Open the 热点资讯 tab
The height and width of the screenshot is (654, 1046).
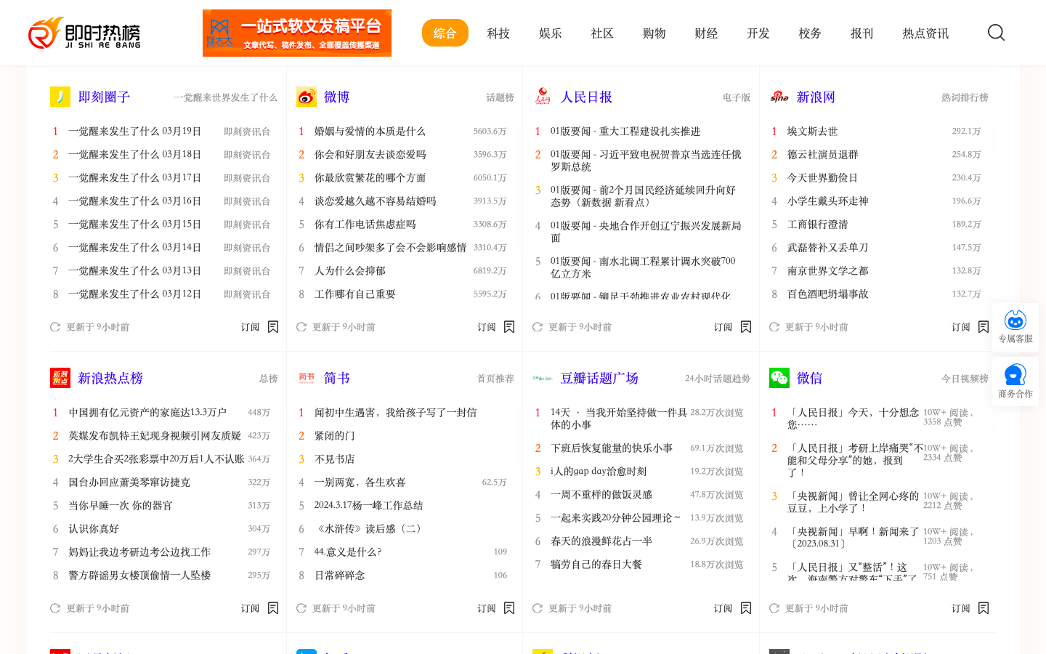coord(925,33)
